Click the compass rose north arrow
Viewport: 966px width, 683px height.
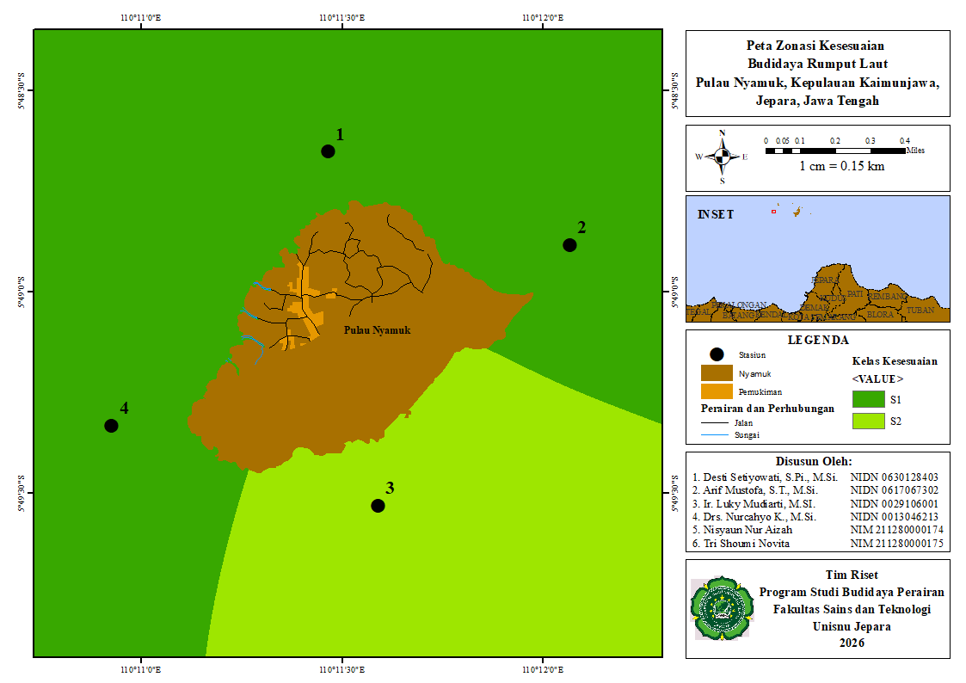[x=722, y=157]
